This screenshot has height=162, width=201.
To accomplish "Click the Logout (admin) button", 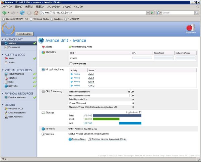I will (24, 34).
